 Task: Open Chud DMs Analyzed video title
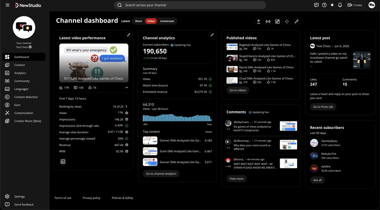(266, 79)
